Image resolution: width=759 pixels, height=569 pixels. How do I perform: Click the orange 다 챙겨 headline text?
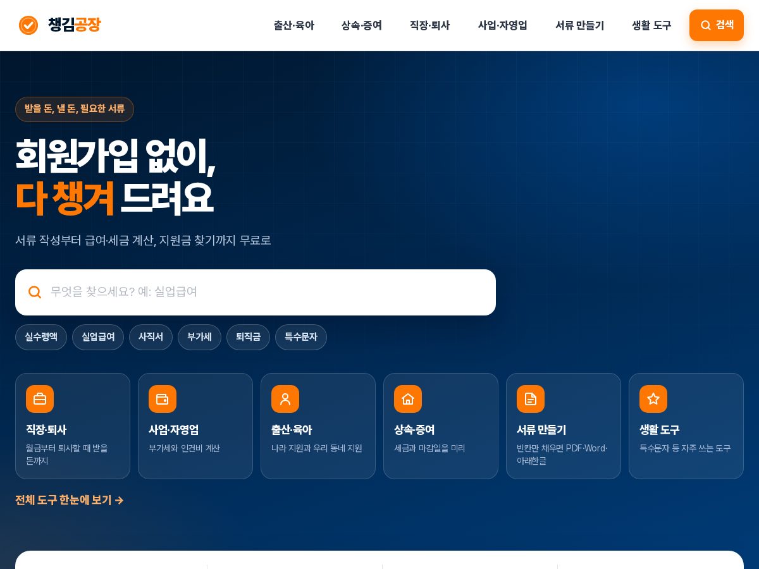click(x=65, y=198)
